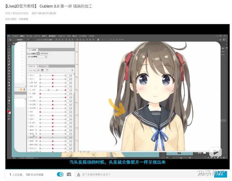The image size is (232, 181).
Task: Open the workspace switcher icon
Action: click(224, 40)
